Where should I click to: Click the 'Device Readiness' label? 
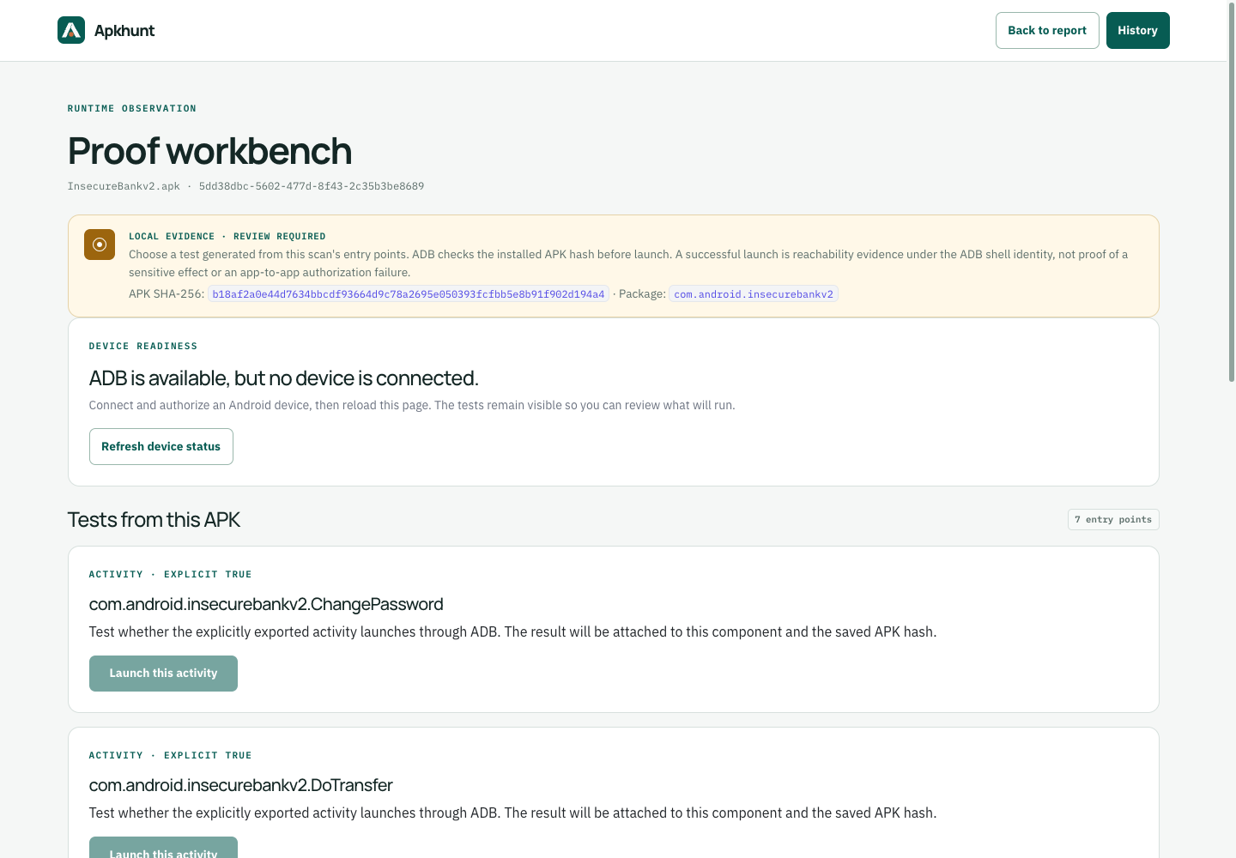point(143,346)
